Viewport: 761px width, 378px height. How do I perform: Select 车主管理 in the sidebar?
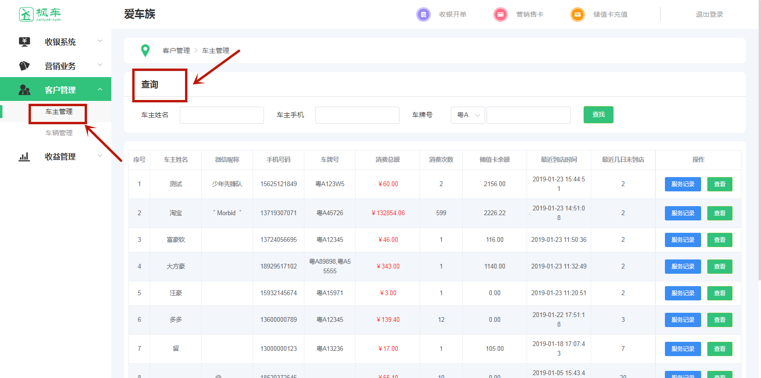[59, 112]
